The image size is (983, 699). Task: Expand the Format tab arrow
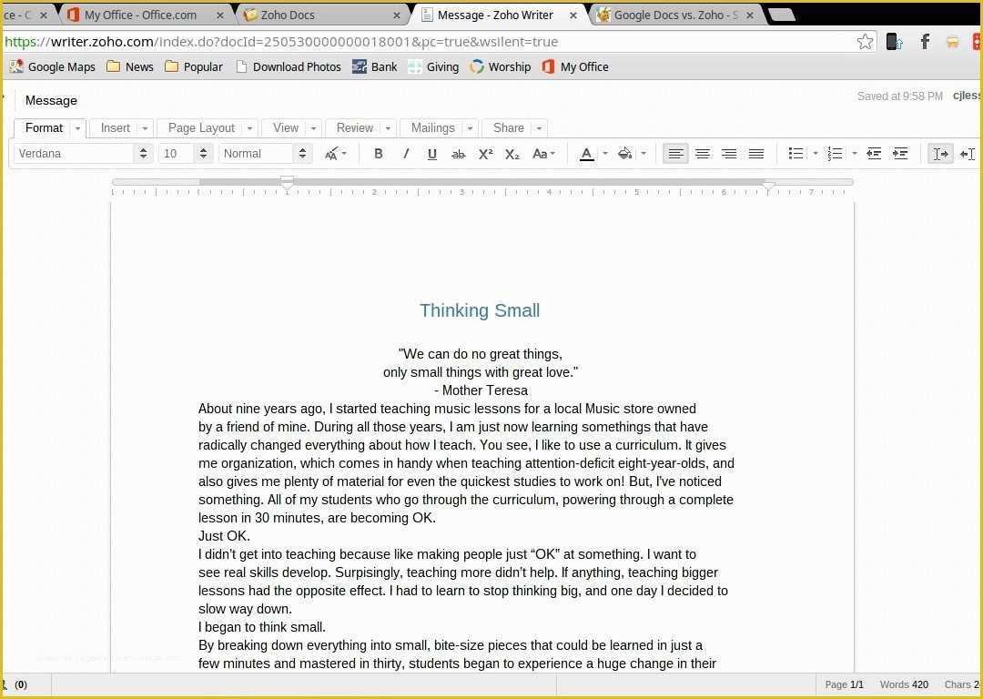tap(77, 128)
